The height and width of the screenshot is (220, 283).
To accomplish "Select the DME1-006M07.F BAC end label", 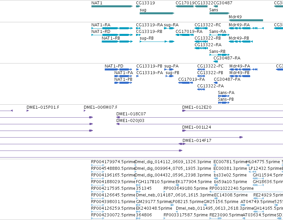I will [x=100, y=107].
